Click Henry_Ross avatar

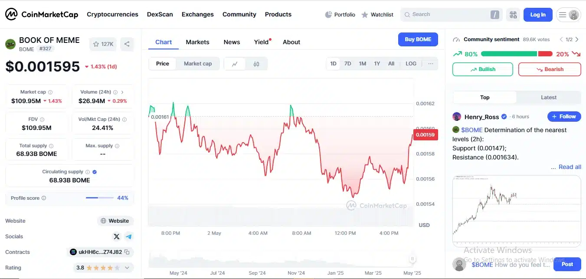coord(457,117)
